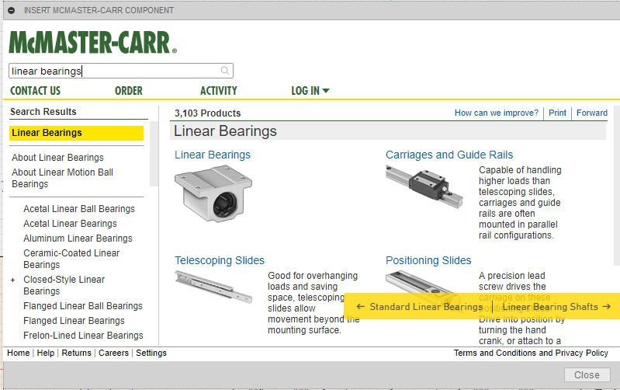Image resolution: width=620 pixels, height=390 pixels.
Task: Click the Returns footer link
Action: click(x=76, y=353)
